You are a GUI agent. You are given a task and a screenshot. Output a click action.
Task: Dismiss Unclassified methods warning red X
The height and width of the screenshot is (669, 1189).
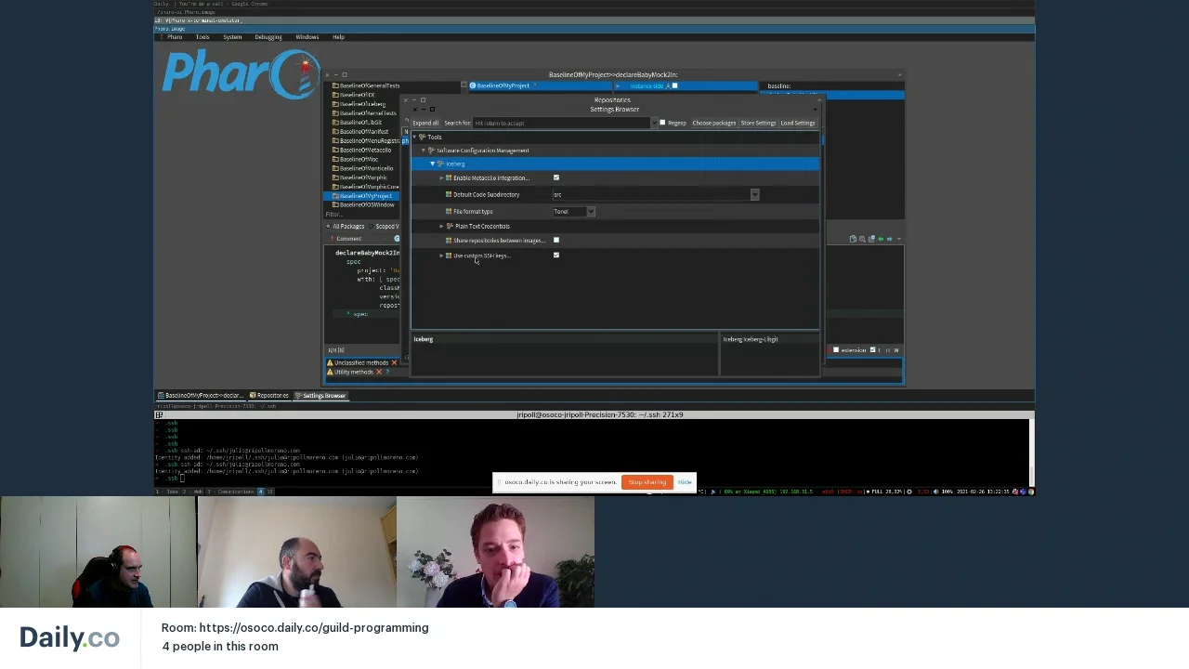[x=394, y=362]
